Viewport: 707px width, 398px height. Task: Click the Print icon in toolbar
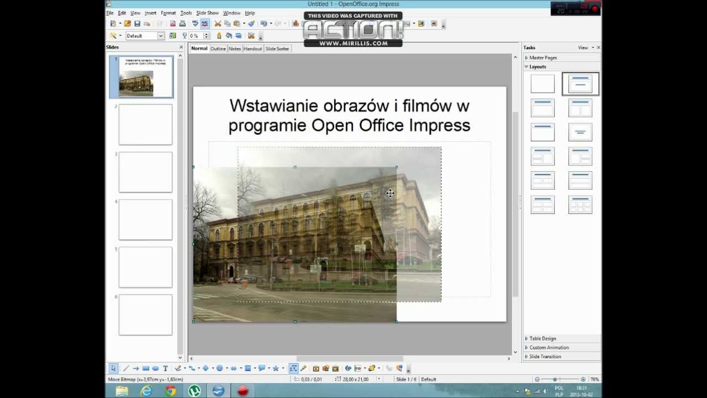coord(182,24)
